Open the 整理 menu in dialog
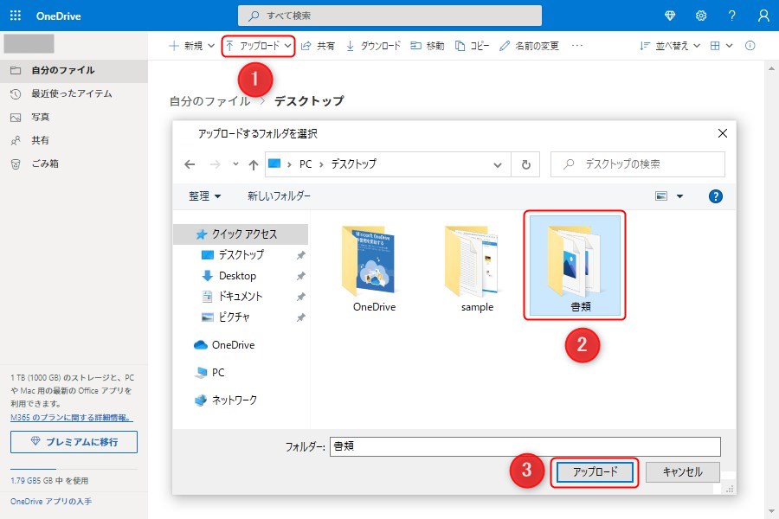 click(x=205, y=196)
